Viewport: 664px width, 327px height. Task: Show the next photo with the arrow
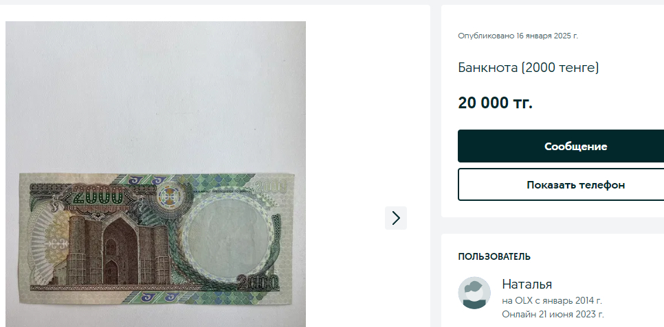pos(395,218)
